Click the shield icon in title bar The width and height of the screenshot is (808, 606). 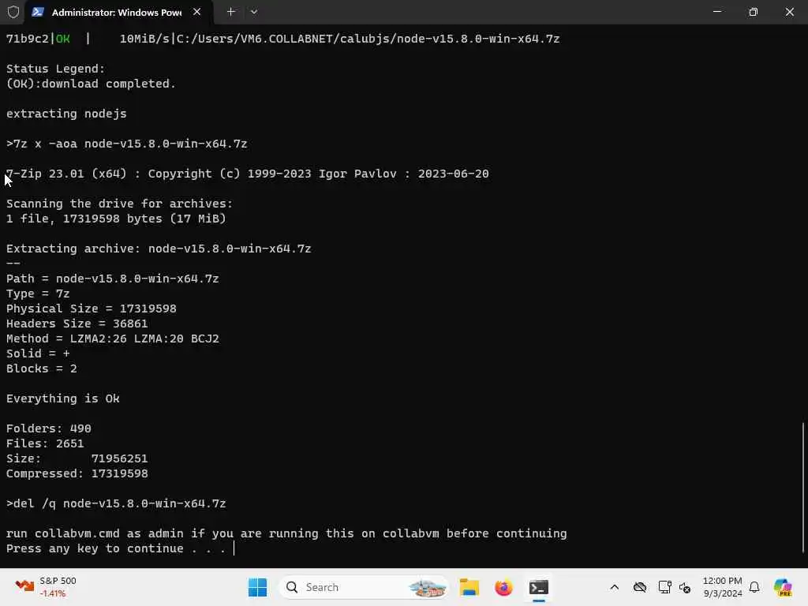(x=13, y=12)
